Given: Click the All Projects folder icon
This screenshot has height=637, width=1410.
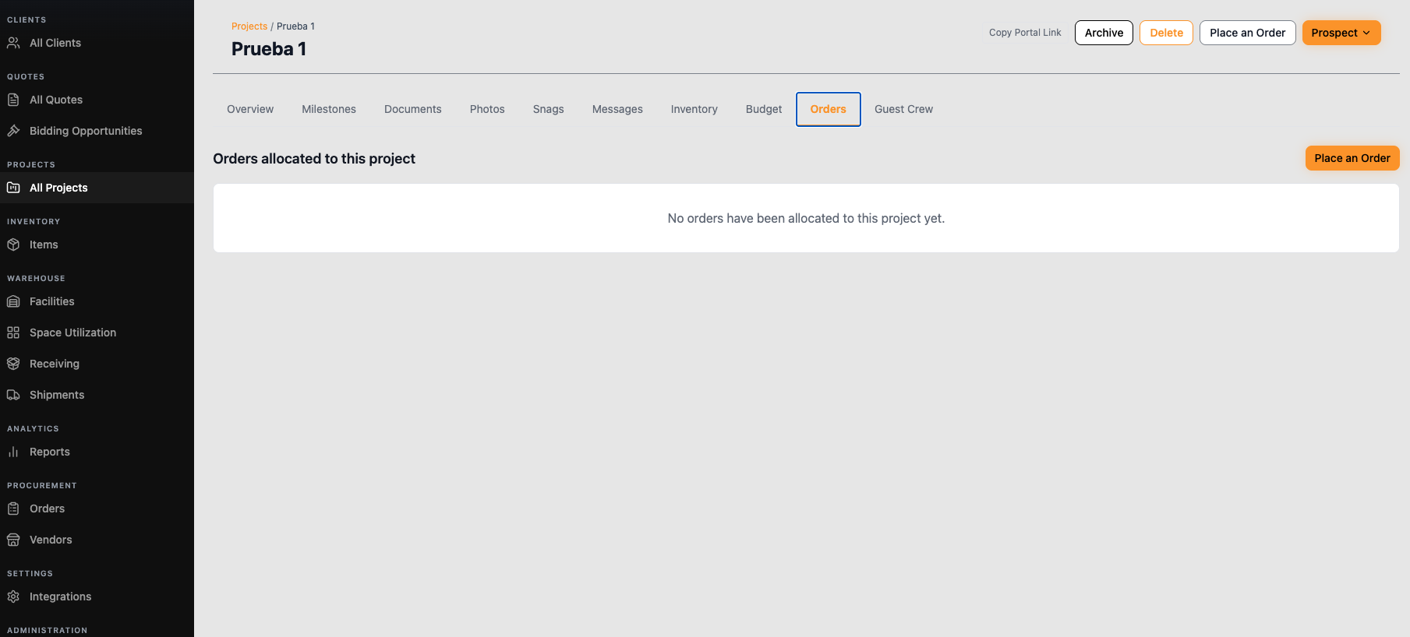Looking at the screenshot, I should click(13, 188).
